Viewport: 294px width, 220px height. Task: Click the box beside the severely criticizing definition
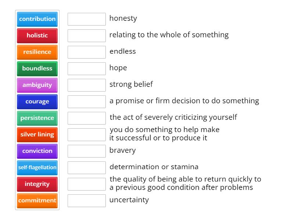click(x=86, y=118)
